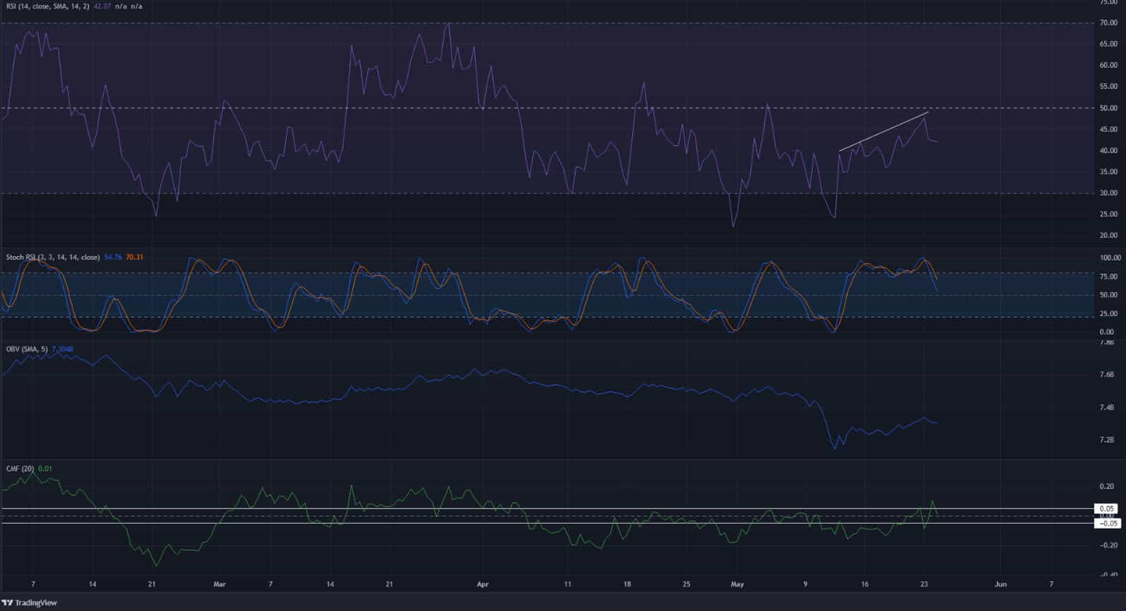Click the 11 date on time axis
Image resolution: width=1126 pixels, height=611 pixels.
coord(567,584)
